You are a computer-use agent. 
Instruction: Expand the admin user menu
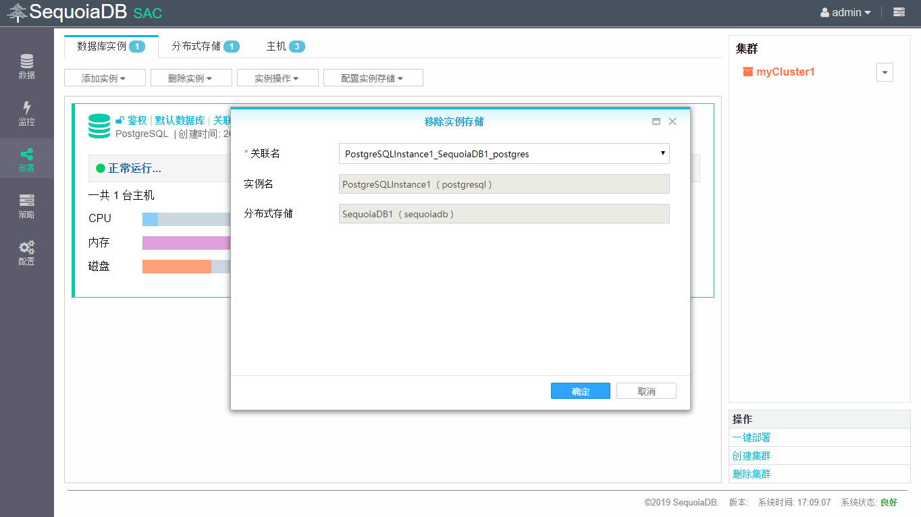845,12
